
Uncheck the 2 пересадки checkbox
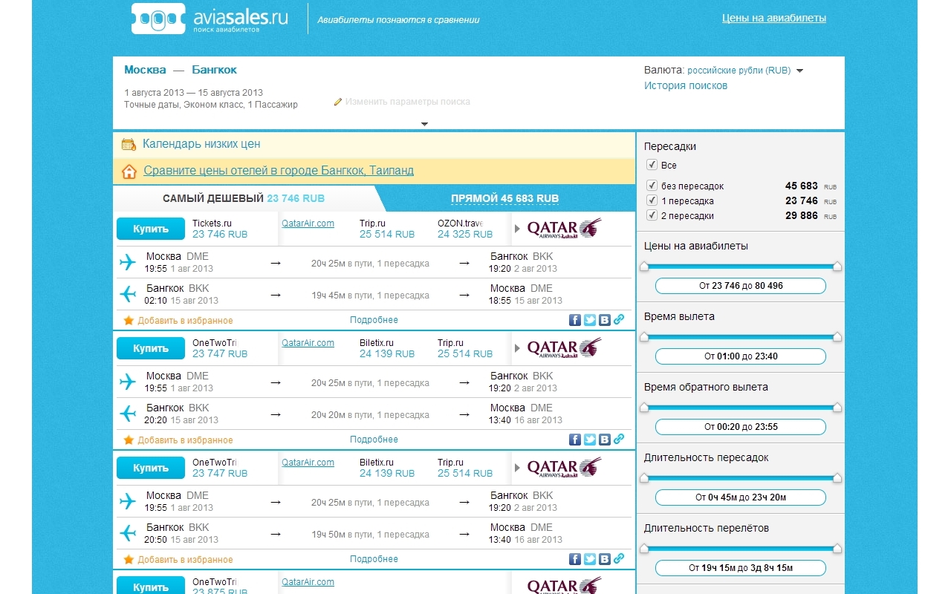pyautogui.click(x=652, y=215)
